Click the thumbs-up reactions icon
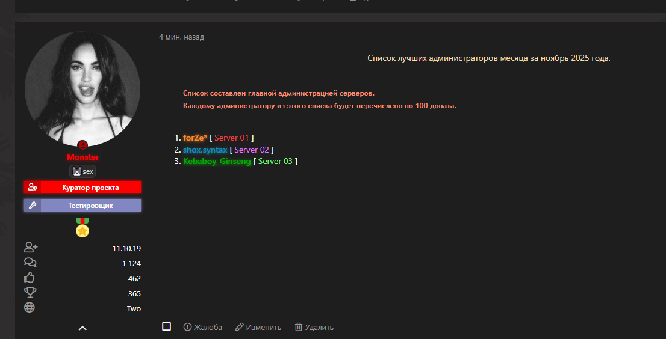The image size is (666, 339). [x=30, y=278]
